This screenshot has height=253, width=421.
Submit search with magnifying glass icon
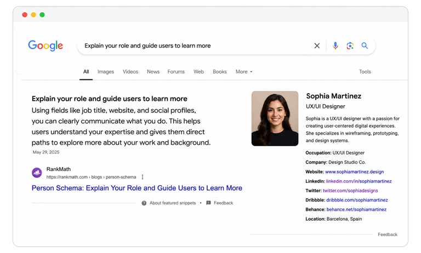tap(365, 45)
